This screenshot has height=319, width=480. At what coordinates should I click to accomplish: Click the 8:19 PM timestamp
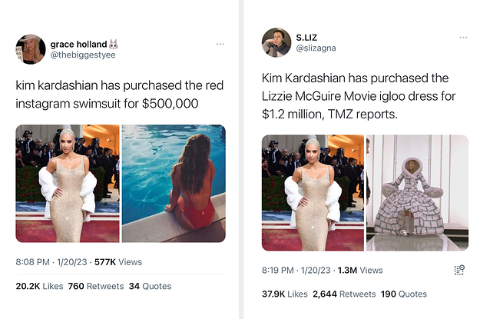278,270
